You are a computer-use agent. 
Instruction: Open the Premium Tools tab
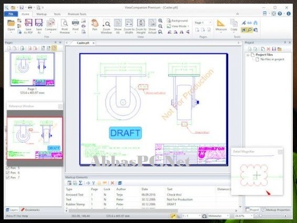pos(77,14)
